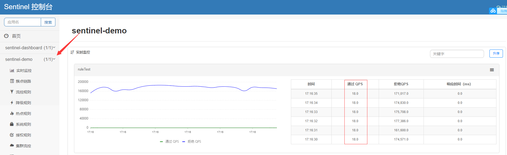This screenshot has width=507, height=155.
Task: Click the sentinel-demo page heading
Action: 99,31
